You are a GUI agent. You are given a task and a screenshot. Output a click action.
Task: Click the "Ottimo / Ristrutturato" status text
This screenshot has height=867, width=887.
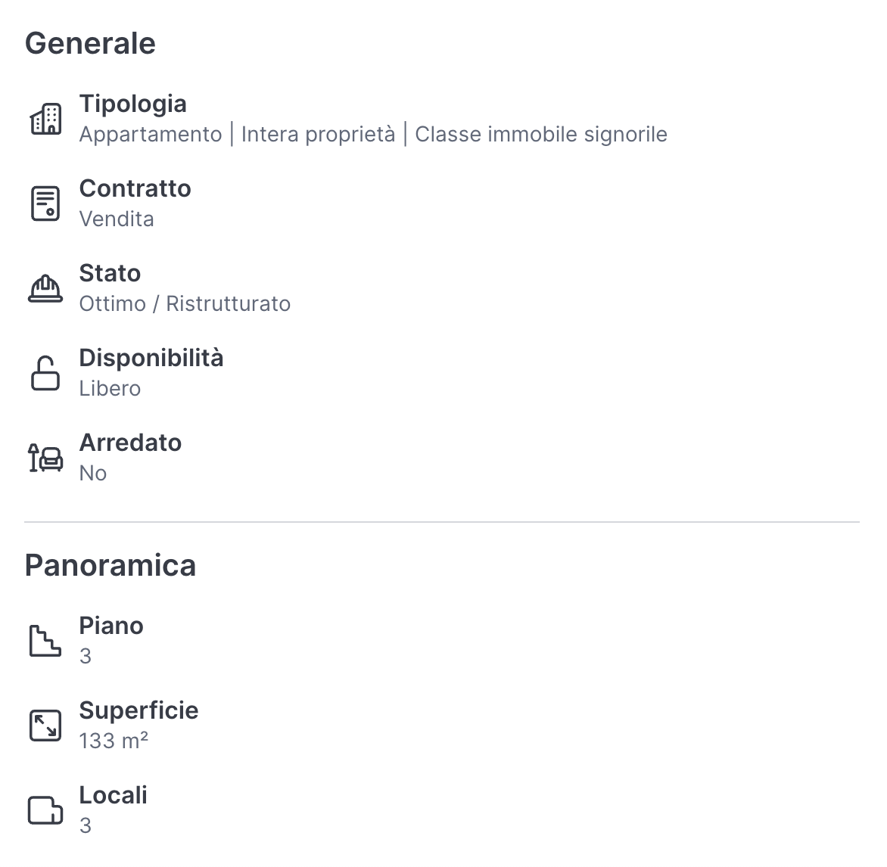[185, 304]
